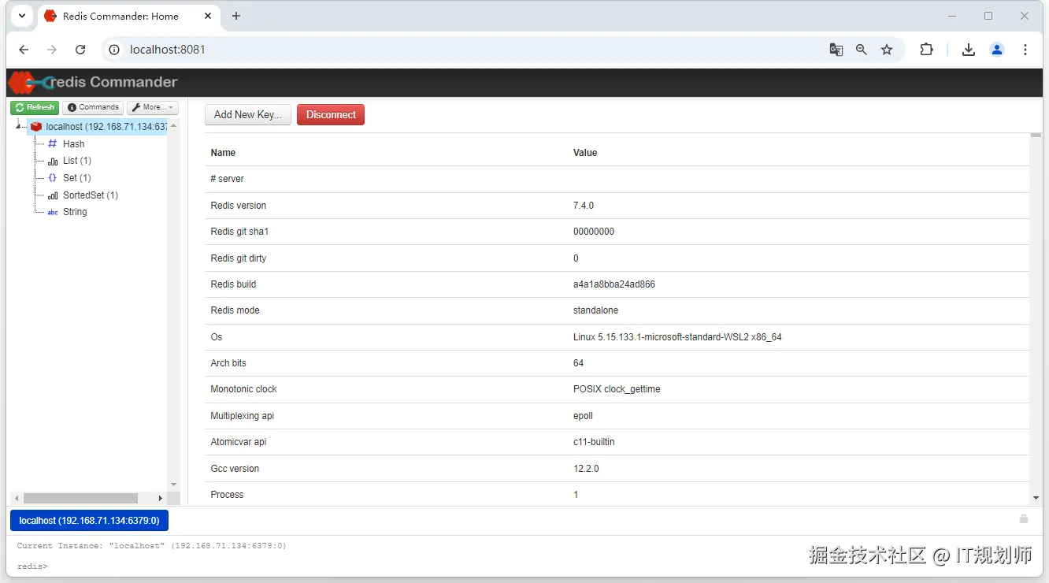Click the red Disconnect button

click(x=331, y=114)
